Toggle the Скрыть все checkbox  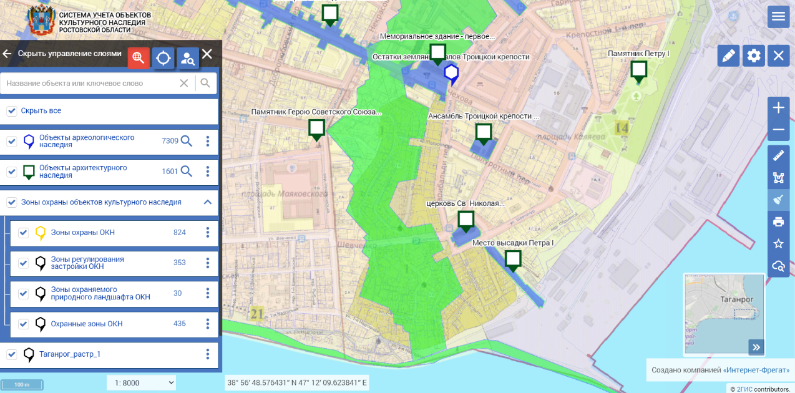point(11,111)
